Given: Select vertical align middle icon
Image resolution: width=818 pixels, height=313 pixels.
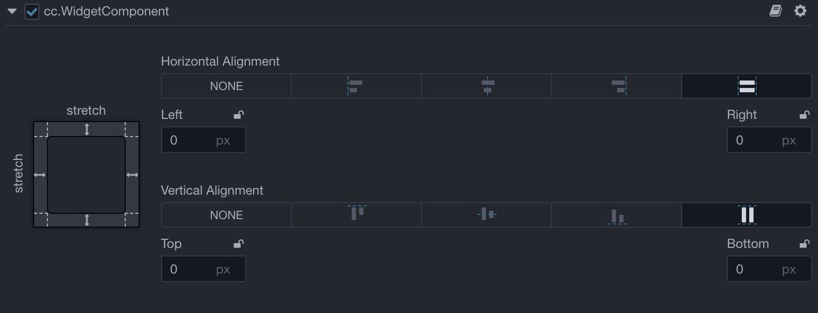Looking at the screenshot, I should point(487,215).
